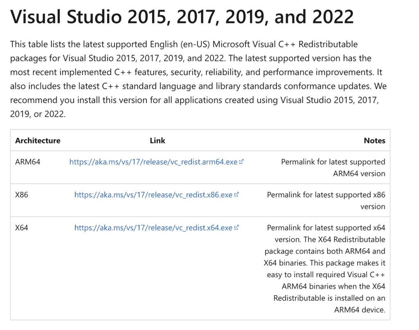This screenshot has height=330, width=419.
Task: Select the X86 architecture cell
Action: (x=22, y=195)
